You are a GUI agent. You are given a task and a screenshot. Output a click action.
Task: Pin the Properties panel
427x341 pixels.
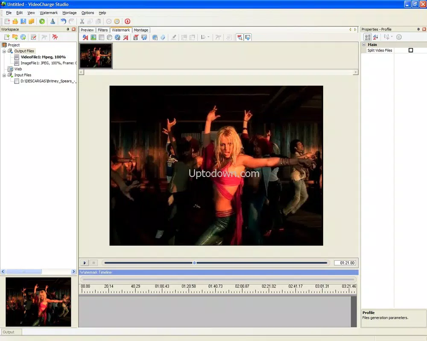418,29
